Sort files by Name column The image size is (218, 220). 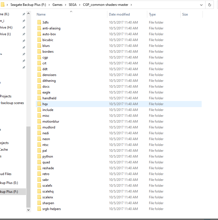click(x=41, y=14)
